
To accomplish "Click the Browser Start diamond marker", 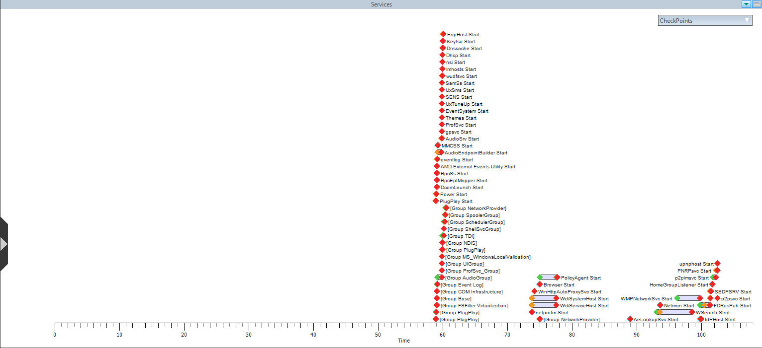I will 540,284.
